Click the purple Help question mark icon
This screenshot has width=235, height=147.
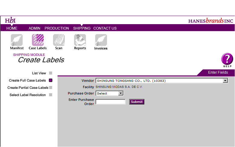227,59
